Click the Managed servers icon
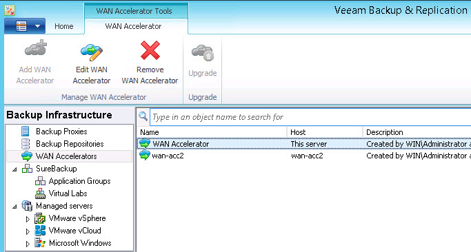Viewport: 471px width, 252px height. coord(27,206)
